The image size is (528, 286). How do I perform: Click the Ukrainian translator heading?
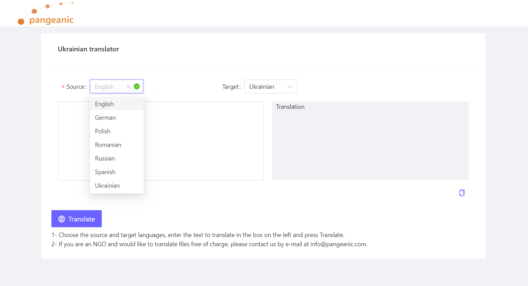89,49
